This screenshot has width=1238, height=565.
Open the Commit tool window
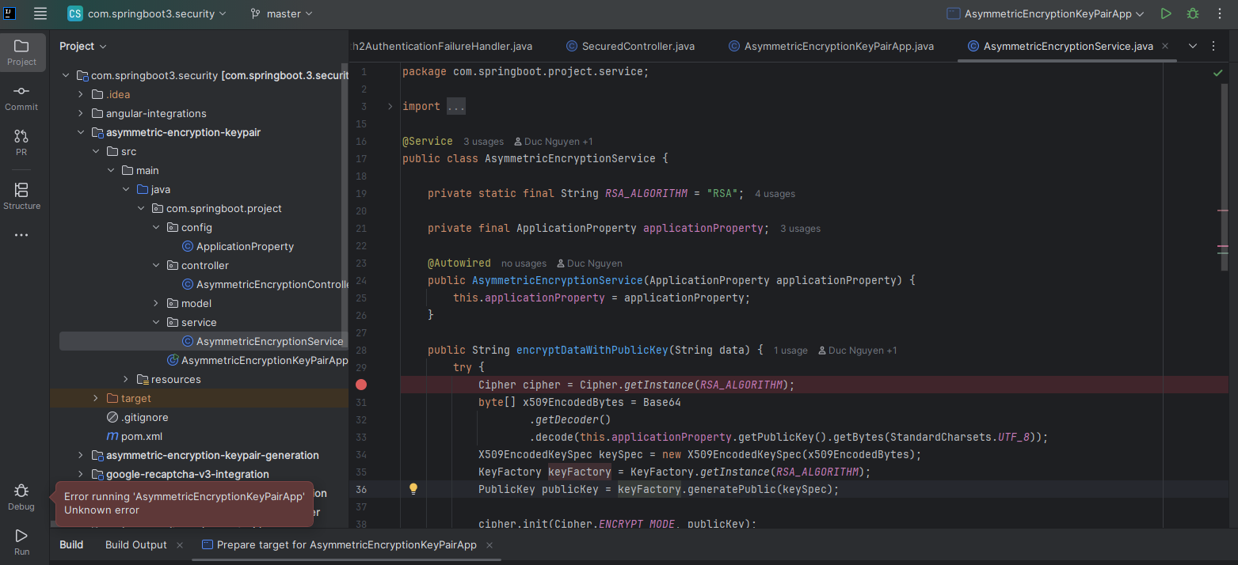[21, 97]
